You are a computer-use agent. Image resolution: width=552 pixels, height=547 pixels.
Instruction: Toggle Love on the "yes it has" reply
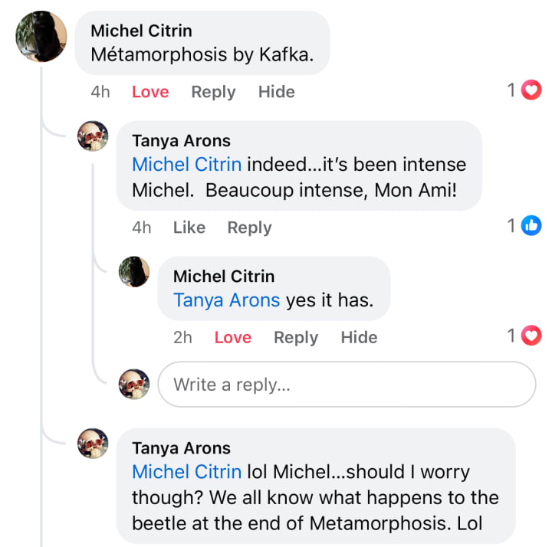(233, 337)
